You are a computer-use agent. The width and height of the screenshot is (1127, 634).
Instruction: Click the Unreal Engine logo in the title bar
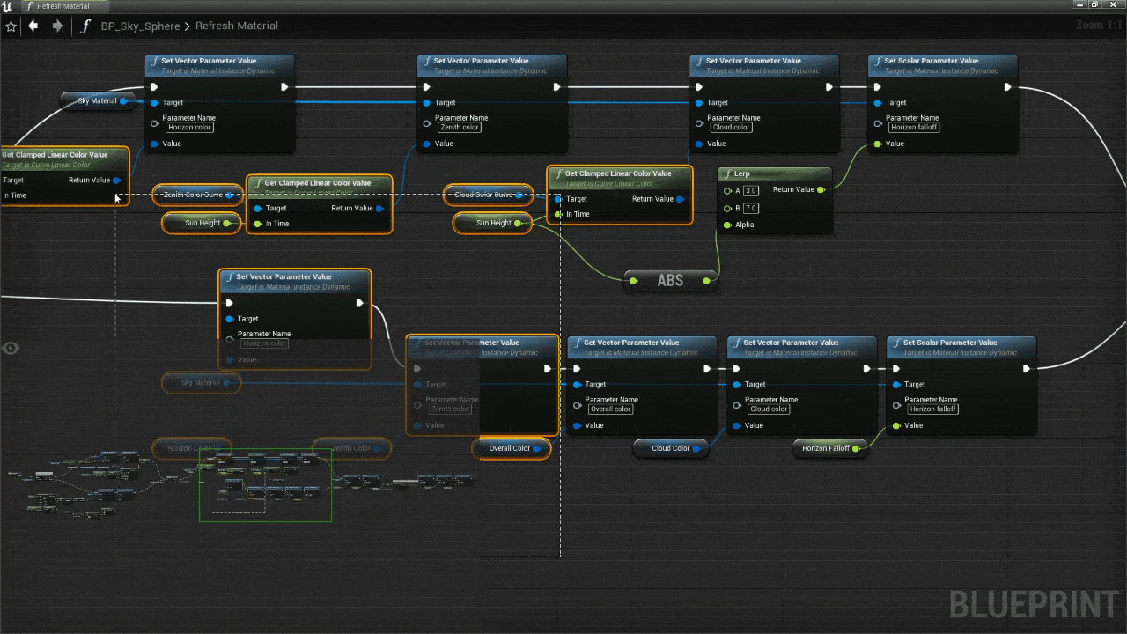8,6
